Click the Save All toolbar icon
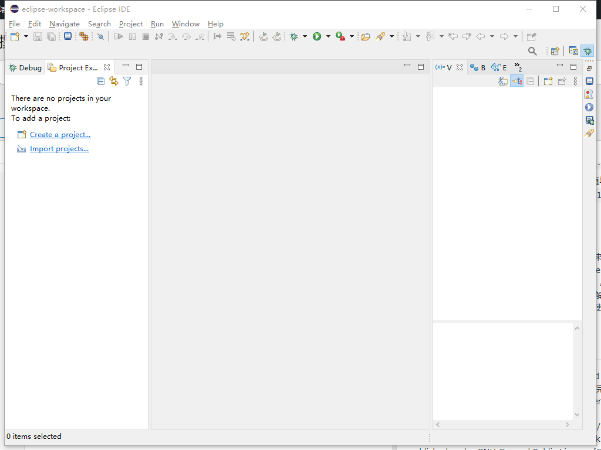This screenshot has width=601, height=450. click(52, 36)
